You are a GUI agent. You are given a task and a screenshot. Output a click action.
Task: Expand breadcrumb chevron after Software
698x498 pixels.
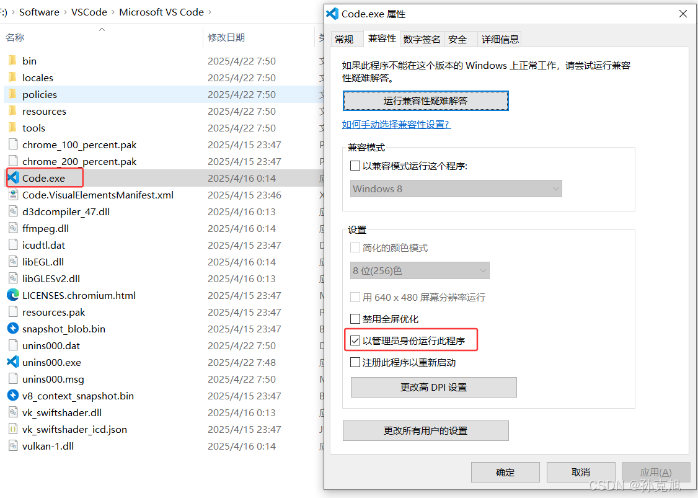pos(66,12)
